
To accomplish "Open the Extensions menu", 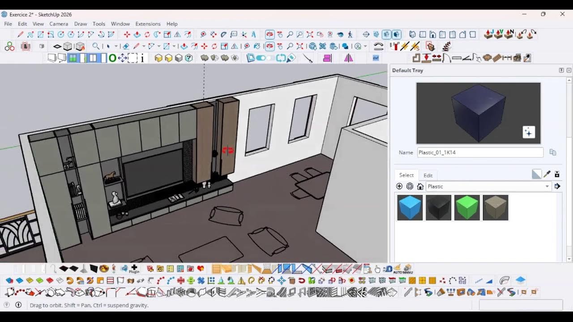I will tap(148, 24).
